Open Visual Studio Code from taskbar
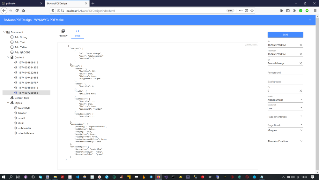Screen dimensions: 319x180 [77, 177]
